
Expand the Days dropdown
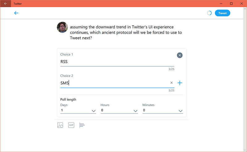pyautogui.click(x=78, y=110)
